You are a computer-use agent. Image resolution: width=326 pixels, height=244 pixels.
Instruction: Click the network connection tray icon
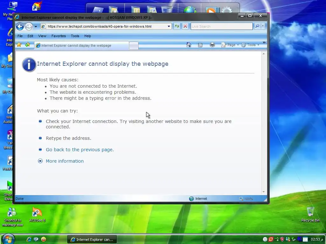tap(277, 239)
